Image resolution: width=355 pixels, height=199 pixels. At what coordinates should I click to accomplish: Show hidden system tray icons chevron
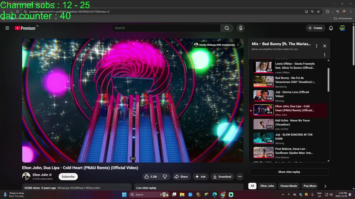pyautogui.click(x=283, y=195)
